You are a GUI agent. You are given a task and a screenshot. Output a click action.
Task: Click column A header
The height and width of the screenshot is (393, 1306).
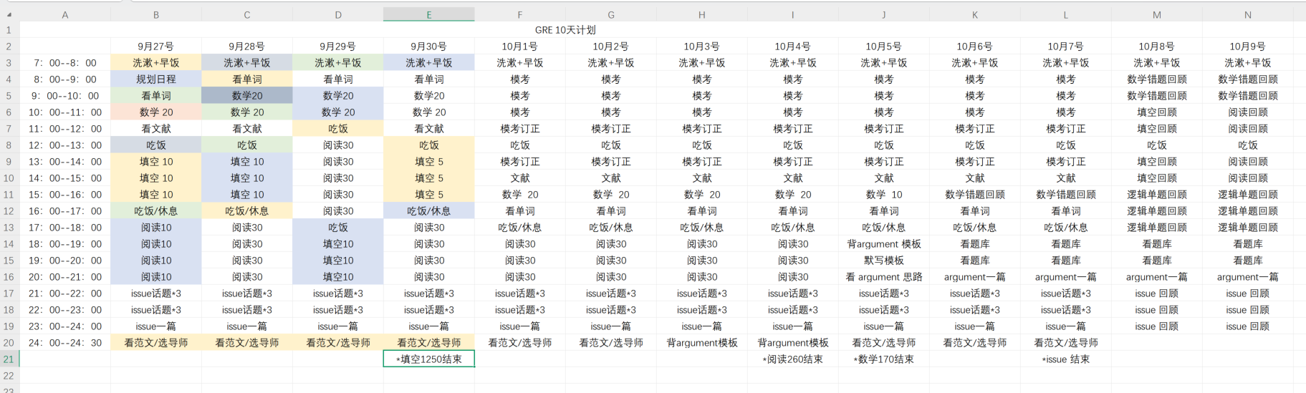(65, 14)
